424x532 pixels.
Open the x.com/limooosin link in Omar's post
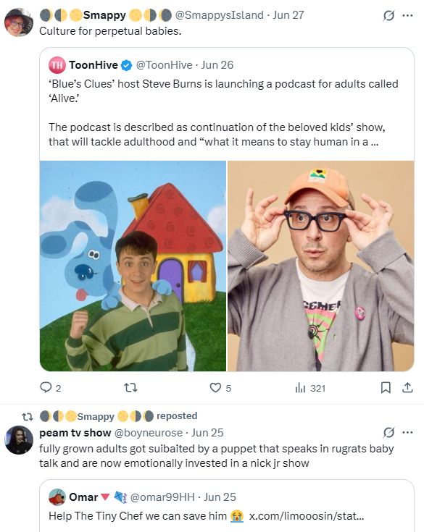click(x=306, y=515)
